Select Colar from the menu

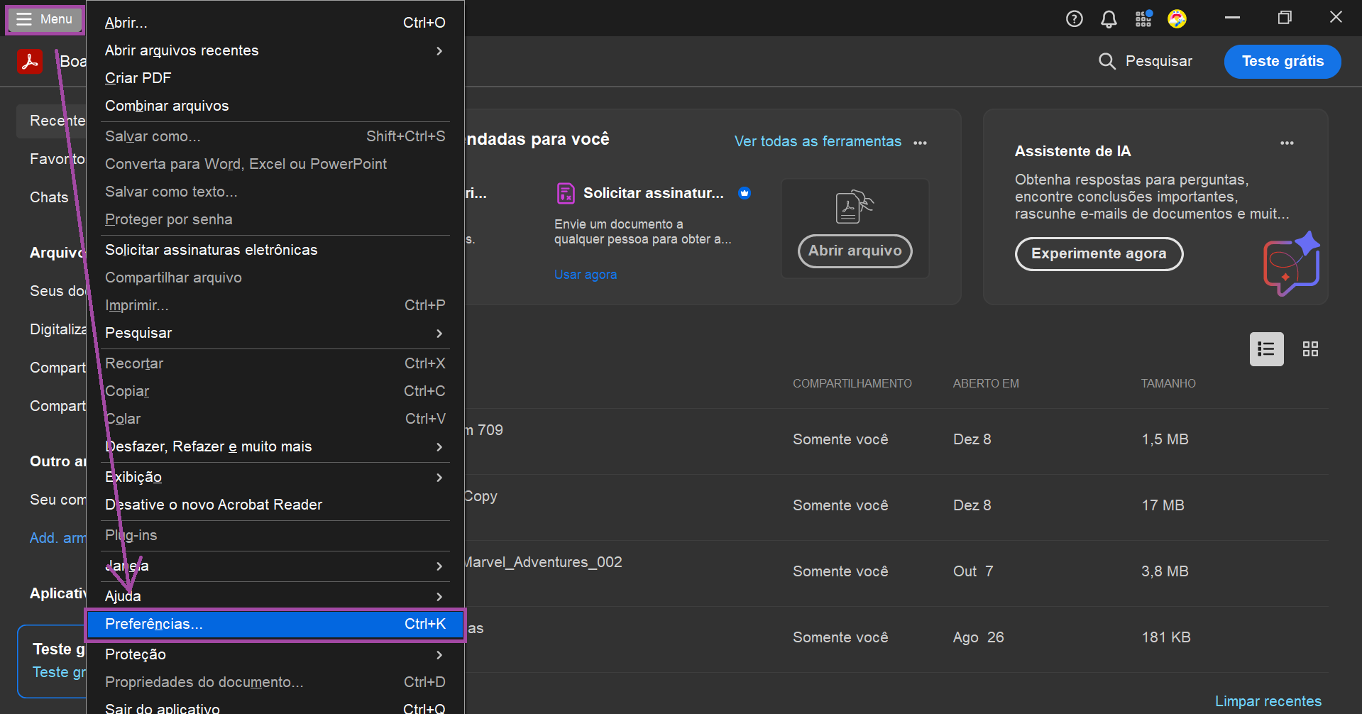(275, 419)
